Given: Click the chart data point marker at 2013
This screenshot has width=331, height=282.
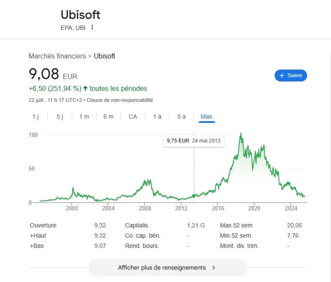Looking at the screenshot, I should point(194,196).
